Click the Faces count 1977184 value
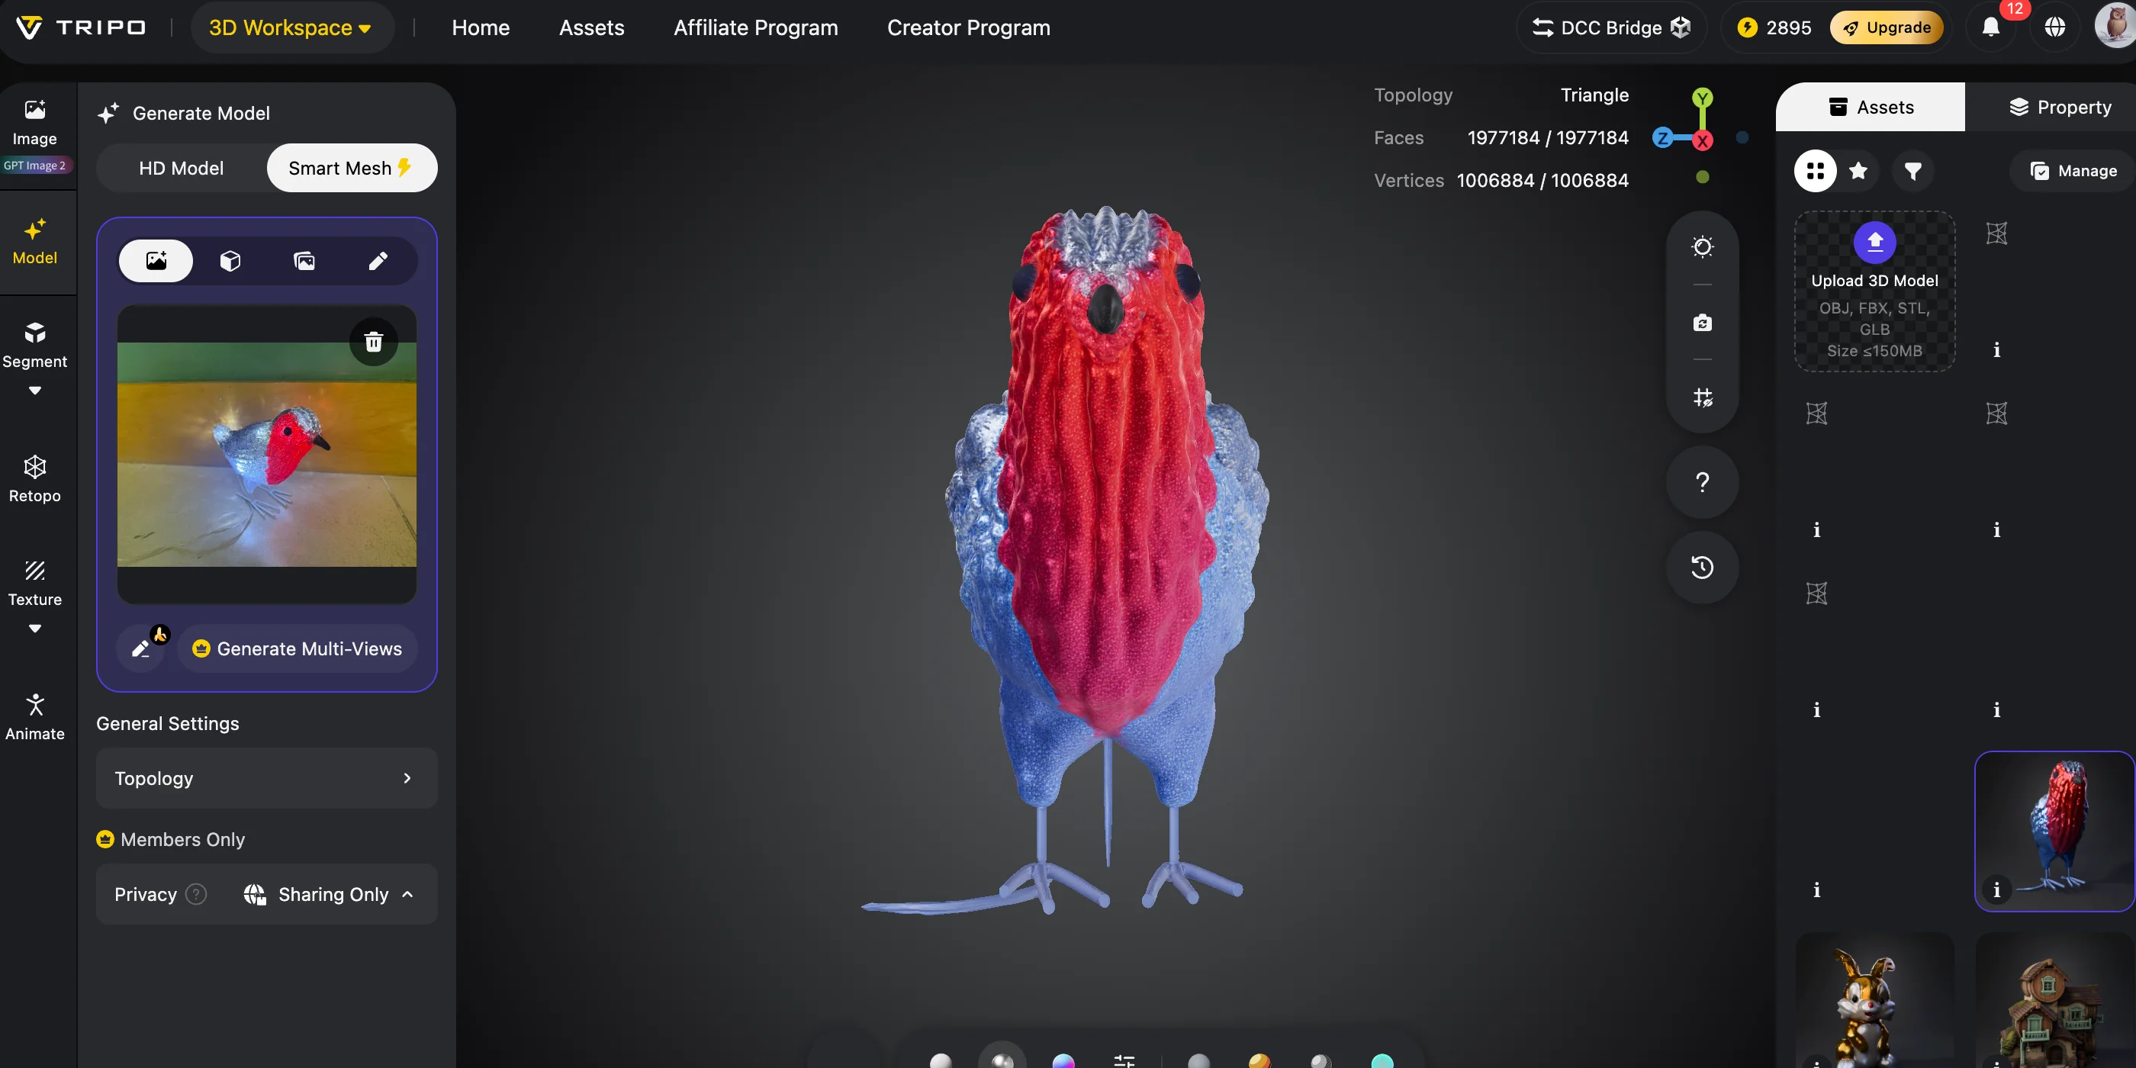This screenshot has width=2136, height=1068. pos(1547,137)
